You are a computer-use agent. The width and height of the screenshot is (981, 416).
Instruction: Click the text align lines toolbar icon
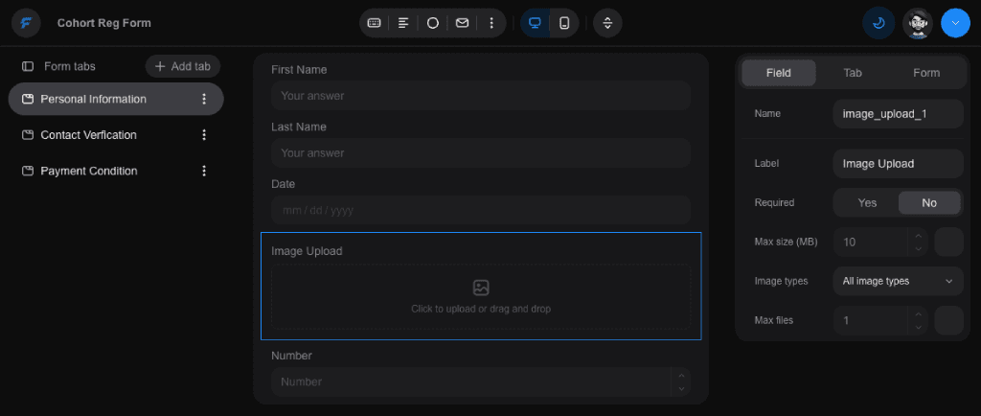point(403,23)
